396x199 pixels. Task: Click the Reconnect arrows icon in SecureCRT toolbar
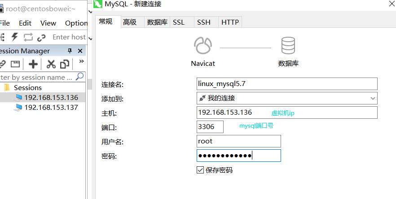point(28,37)
